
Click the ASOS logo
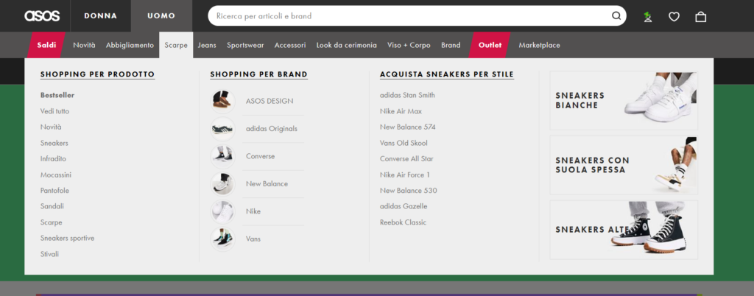pyautogui.click(x=42, y=16)
